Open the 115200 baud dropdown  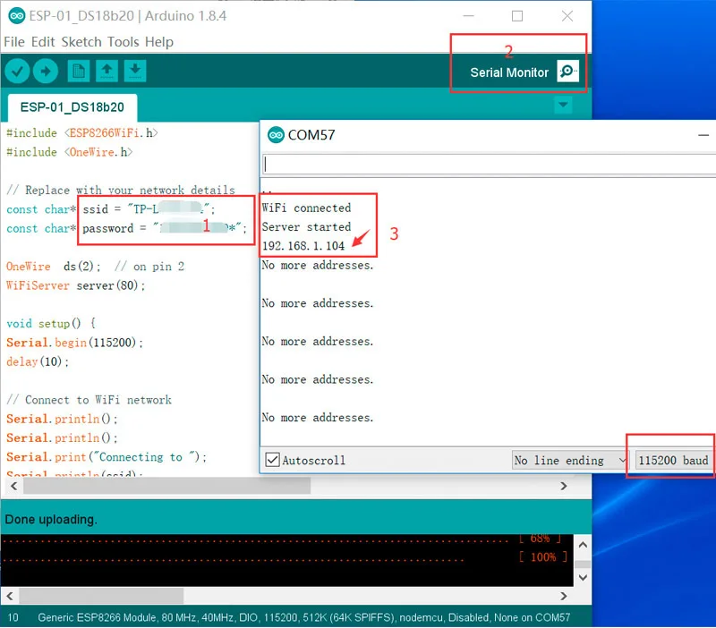tap(674, 461)
